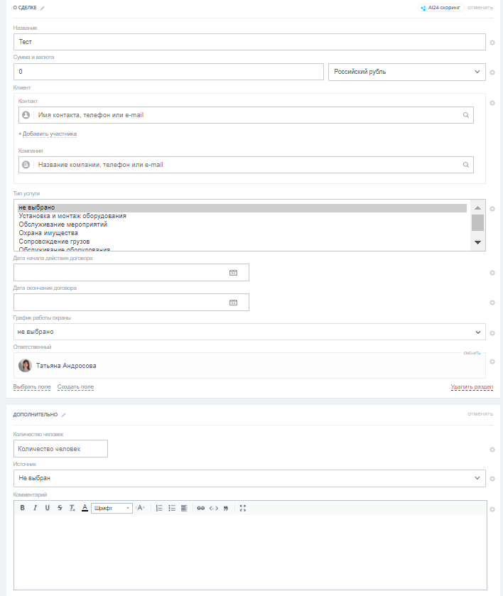
Task: Insert a quote block in the comment
Action: pyautogui.click(x=226, y=508)
